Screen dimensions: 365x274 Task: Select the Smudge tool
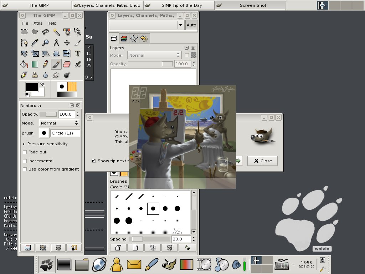pyautogui.click(x=56, y=75)
